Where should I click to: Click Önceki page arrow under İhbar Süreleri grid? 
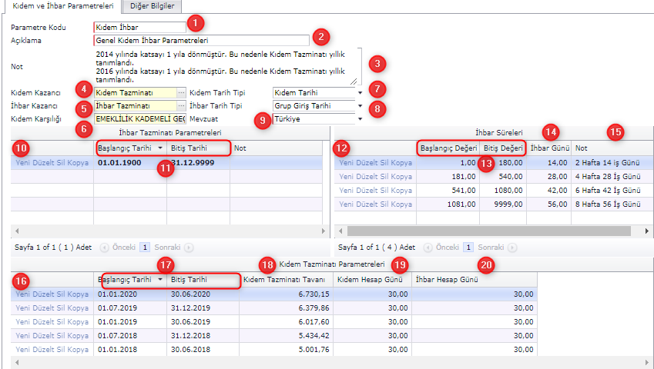429,248
